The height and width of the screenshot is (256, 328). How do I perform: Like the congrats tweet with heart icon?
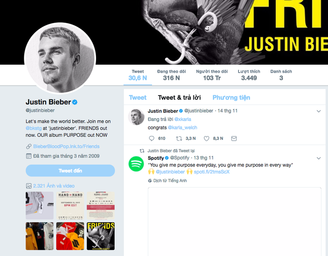[x=207, y=138]
